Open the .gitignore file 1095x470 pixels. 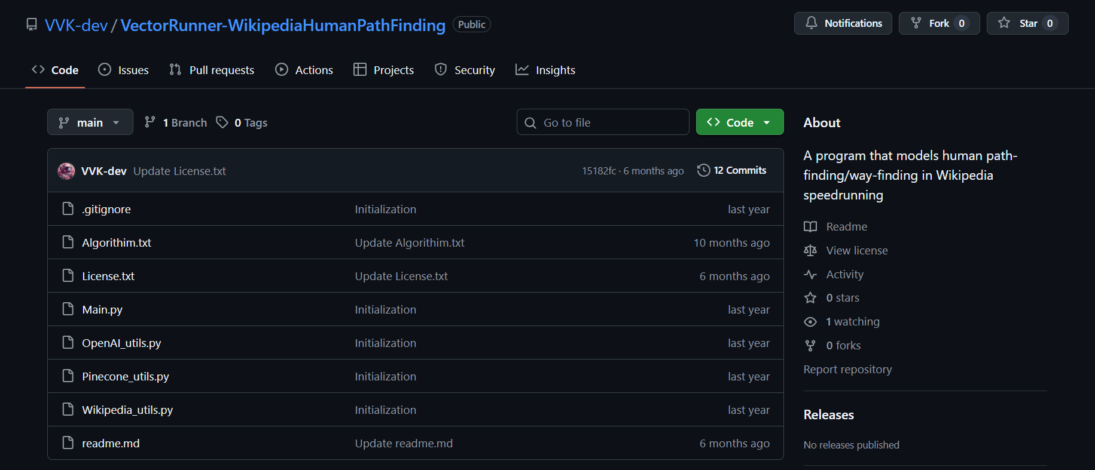click(x=106, y=209)
